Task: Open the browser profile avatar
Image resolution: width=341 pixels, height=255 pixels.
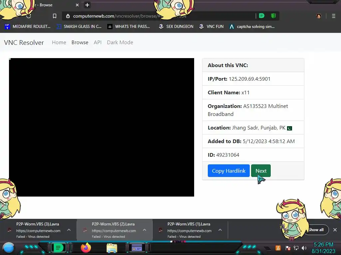Action: click(319, 16)
